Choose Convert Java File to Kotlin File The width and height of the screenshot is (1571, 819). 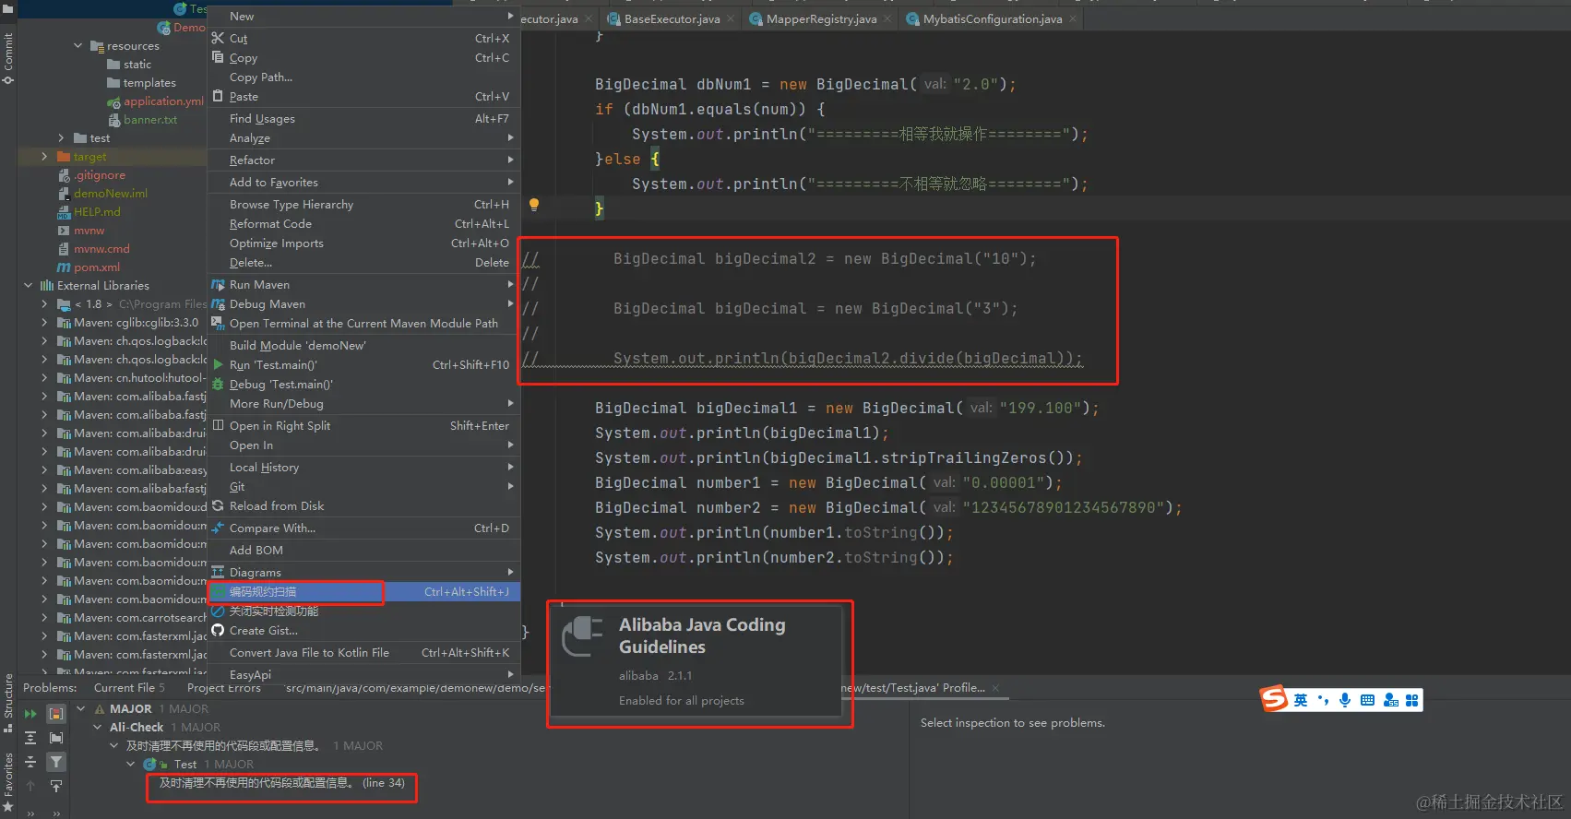coord(363,653)
